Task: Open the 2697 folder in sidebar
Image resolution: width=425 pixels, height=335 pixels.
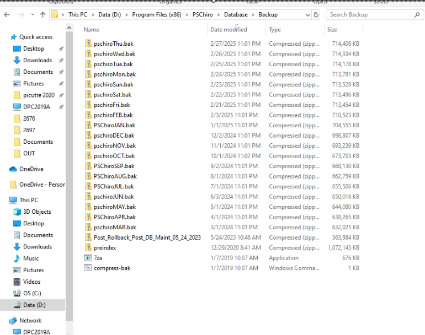Action: (29, 130)
